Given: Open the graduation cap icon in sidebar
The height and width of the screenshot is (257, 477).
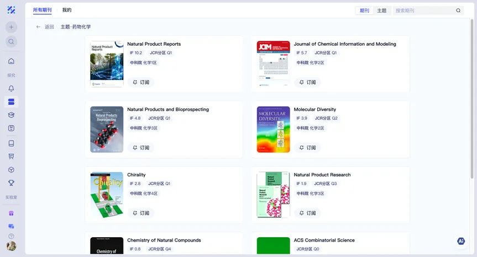Looking at the screenshot, I should click(x=11, y=115).
